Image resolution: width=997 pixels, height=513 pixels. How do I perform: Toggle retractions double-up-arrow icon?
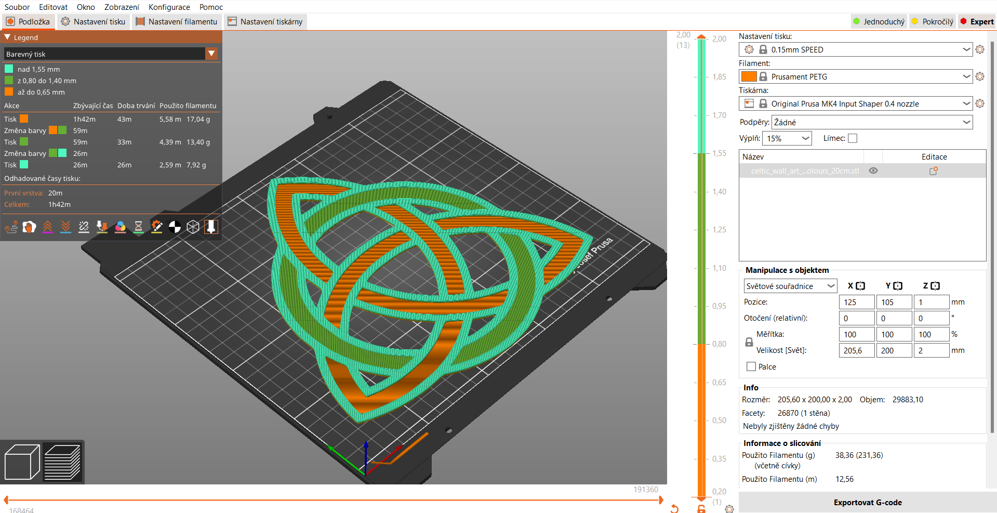pyautogui.click(x=47, y=227)
